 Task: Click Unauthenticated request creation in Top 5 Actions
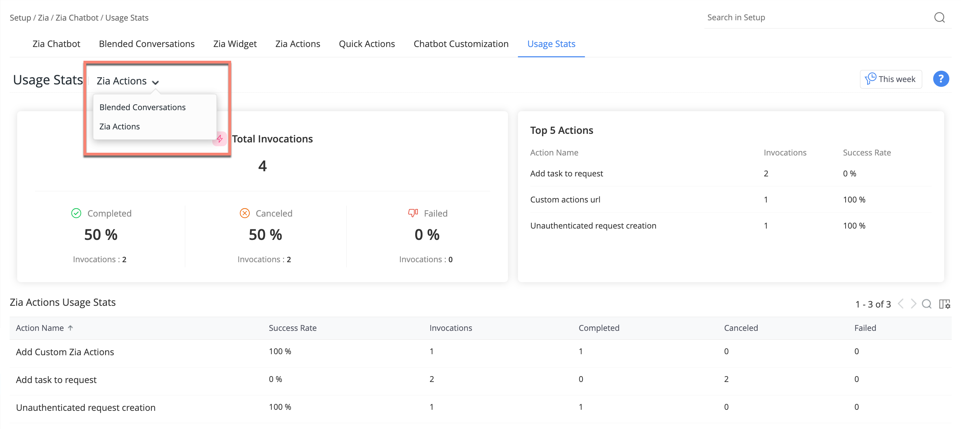[x=593, y=226]
